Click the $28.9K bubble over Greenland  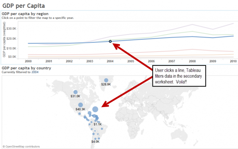click(106, 80)
